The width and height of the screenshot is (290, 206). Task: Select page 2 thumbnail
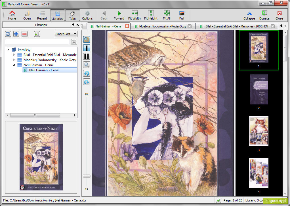point(259,89)
